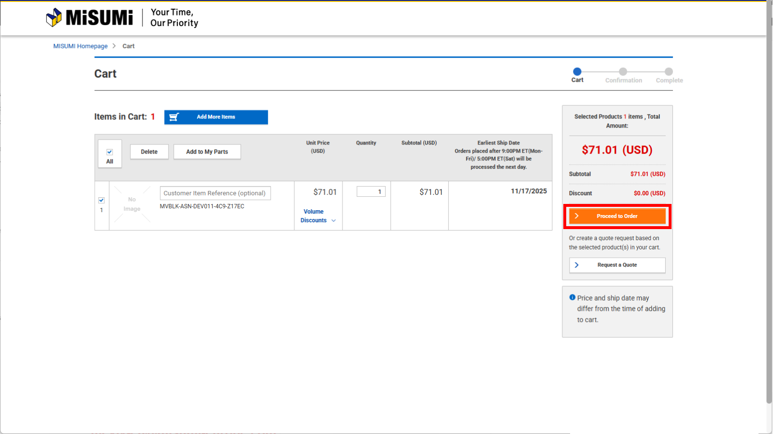The image size is (773, 434).
Task: Click the shopping cart icon on Add More Items
Action: (174, 117)
